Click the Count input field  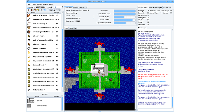tap(56, 7)
